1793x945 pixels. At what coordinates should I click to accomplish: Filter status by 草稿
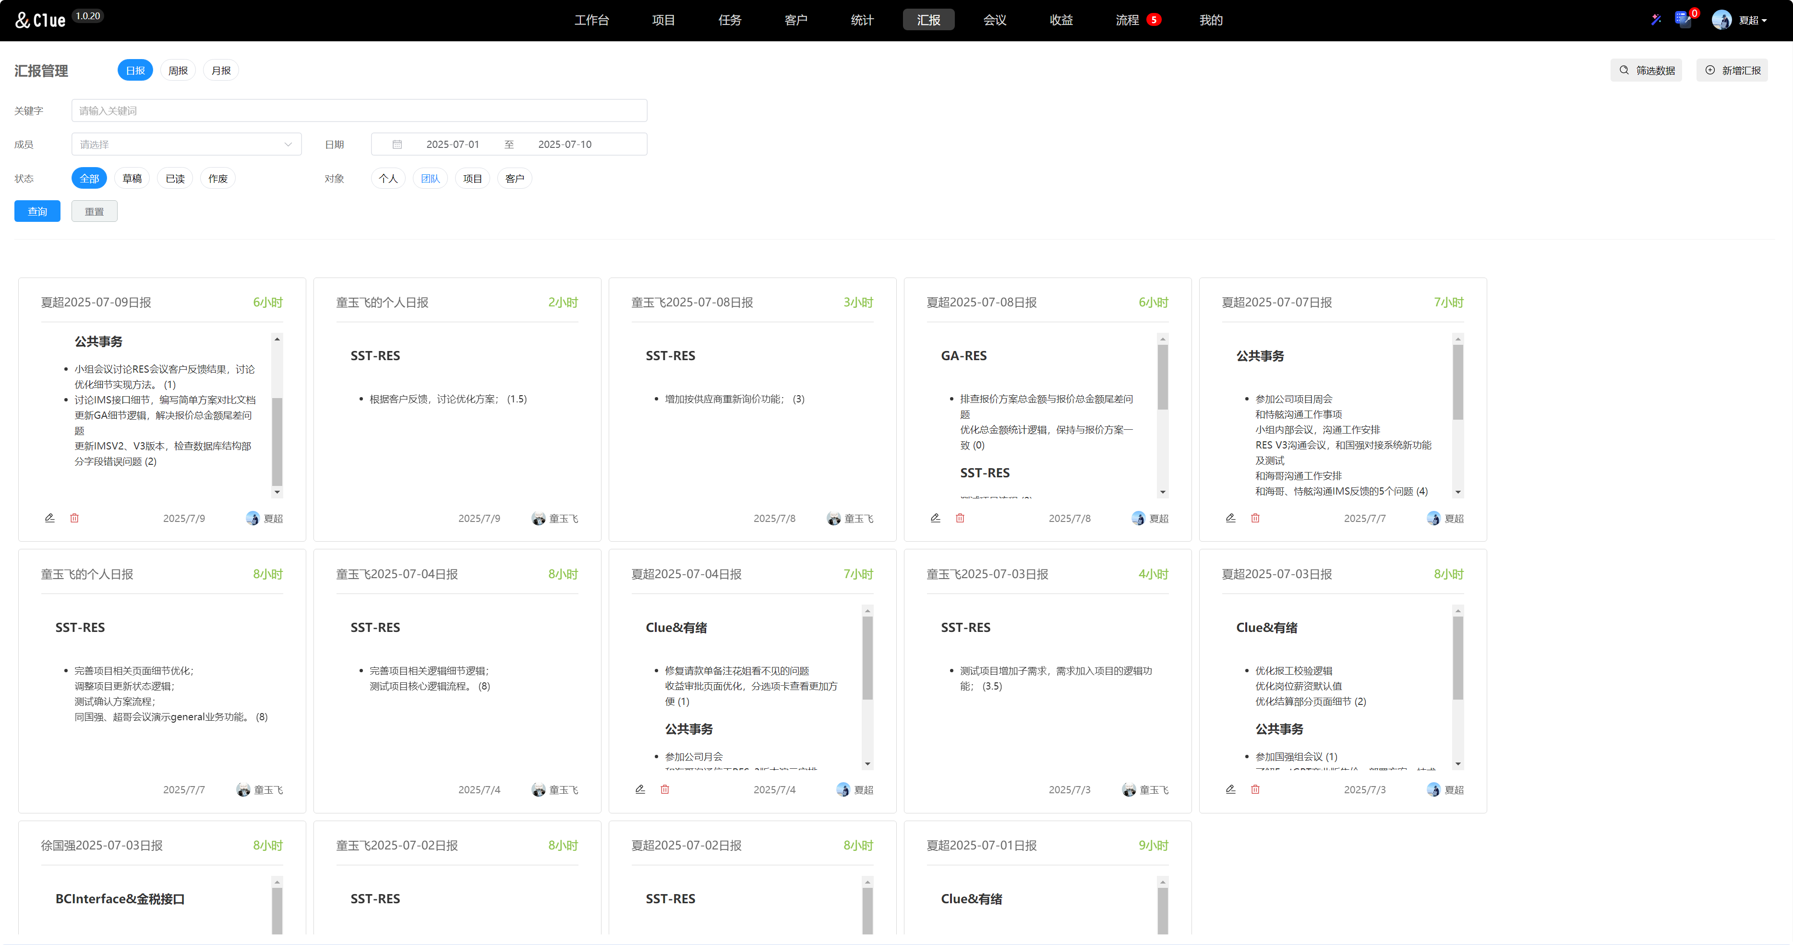(x=132, y=178)
